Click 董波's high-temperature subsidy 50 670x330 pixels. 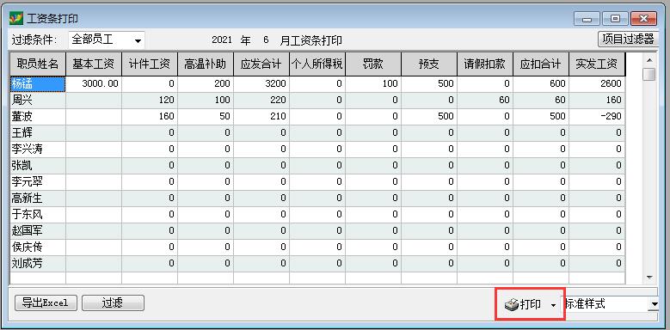tap(206, 117)
